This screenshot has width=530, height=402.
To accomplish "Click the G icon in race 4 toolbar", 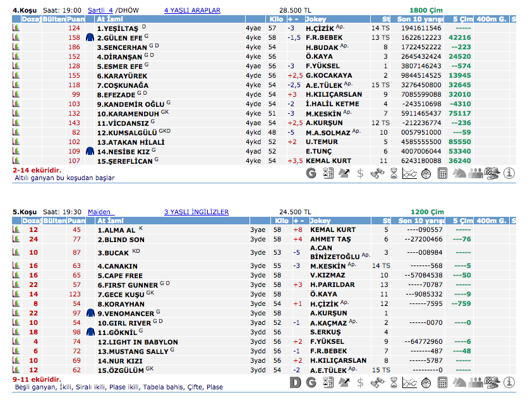I will click(x=311, y=173).
